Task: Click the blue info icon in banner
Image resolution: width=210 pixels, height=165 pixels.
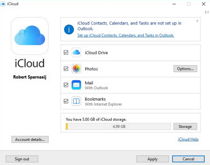Action: 69,29
